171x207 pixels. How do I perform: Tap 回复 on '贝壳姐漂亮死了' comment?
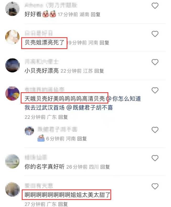pyautogui.click(x=104, y=43)
